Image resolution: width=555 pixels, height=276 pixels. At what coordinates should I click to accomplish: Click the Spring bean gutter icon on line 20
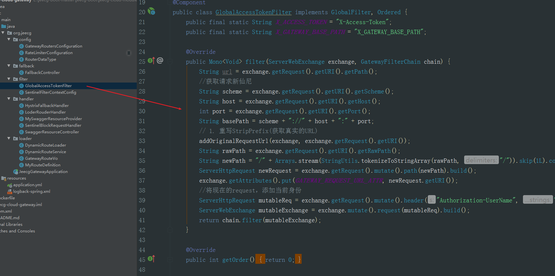point(151,12)
